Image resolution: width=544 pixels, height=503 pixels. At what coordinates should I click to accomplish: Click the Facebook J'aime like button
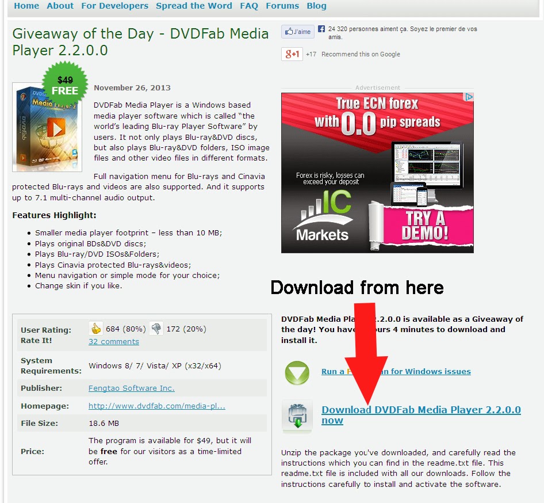[298, 32]
